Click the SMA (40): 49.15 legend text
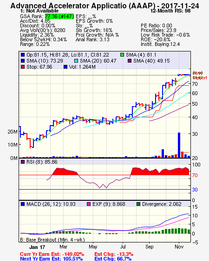Screen dimensions: 209x261 coord(151,61)
